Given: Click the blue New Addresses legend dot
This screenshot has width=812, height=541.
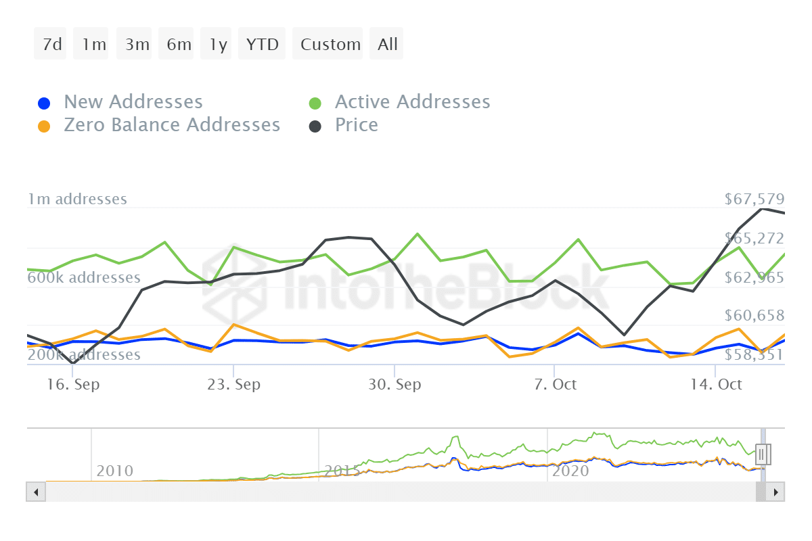Looking at the screenshot, I should coord(44,103).
